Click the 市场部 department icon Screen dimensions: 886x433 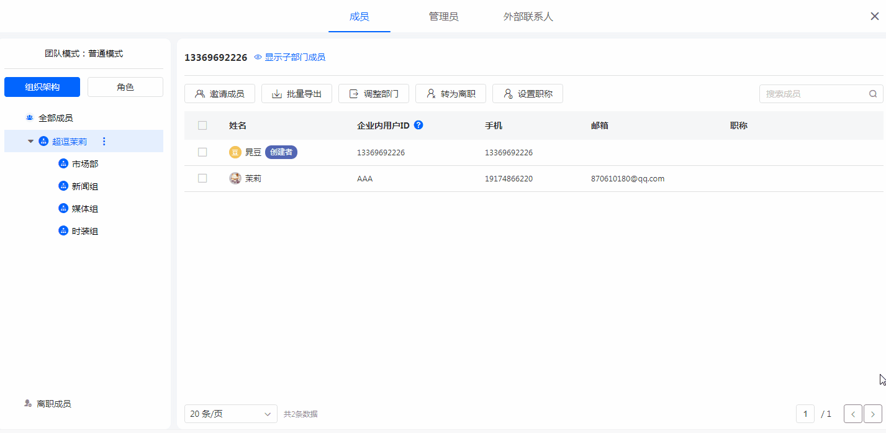point(63,164)
